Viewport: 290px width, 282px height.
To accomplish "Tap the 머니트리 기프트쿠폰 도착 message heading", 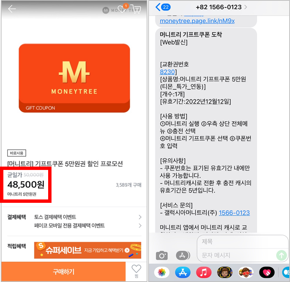I will 191,35.
